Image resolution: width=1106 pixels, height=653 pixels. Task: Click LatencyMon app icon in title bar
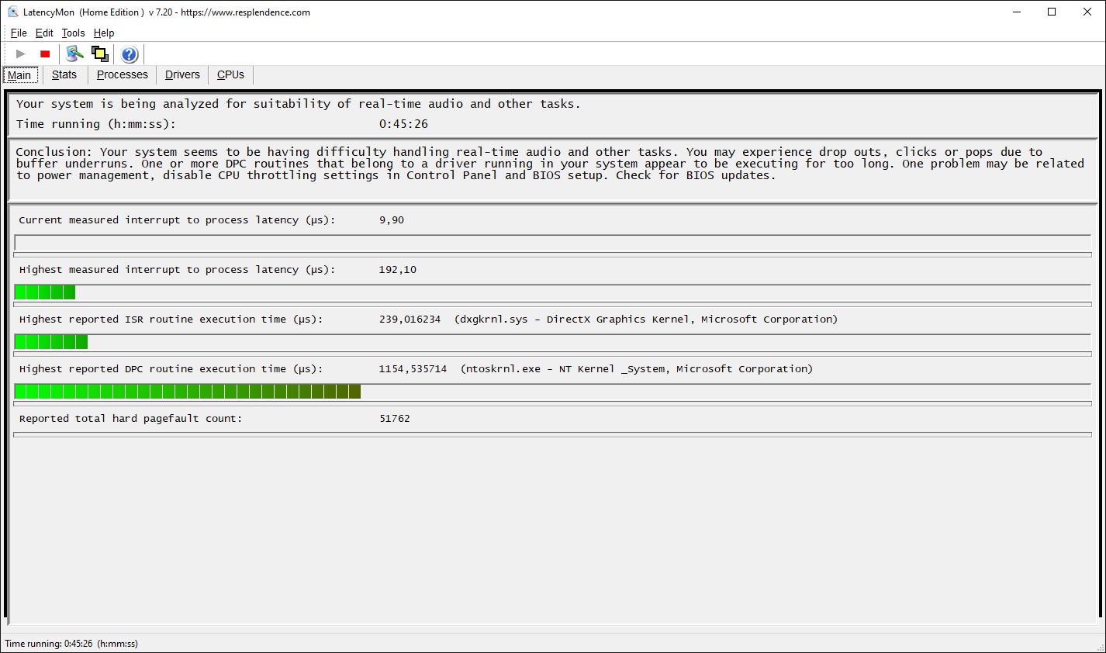pos(12,12)
